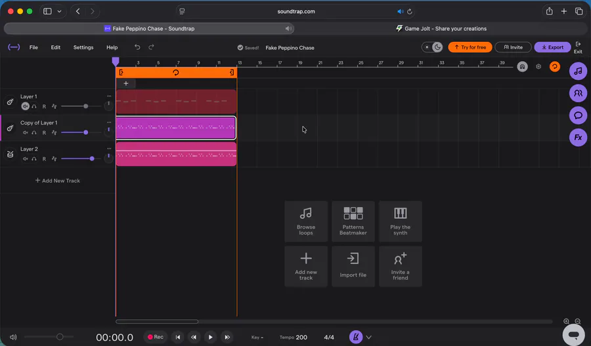Image resolution: width=591 pixels, height=346 pixels.
Task: Open Safari sidebar dropdown chevron
Action: tap(59, 11)
